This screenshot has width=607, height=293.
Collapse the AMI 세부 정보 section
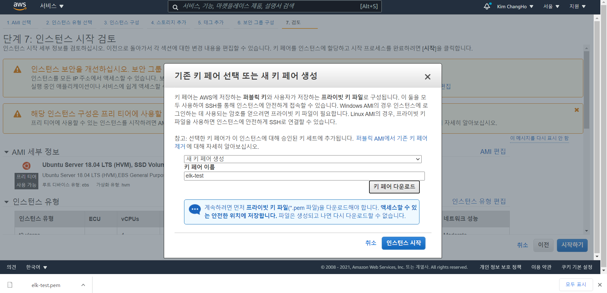pos(6,152)
